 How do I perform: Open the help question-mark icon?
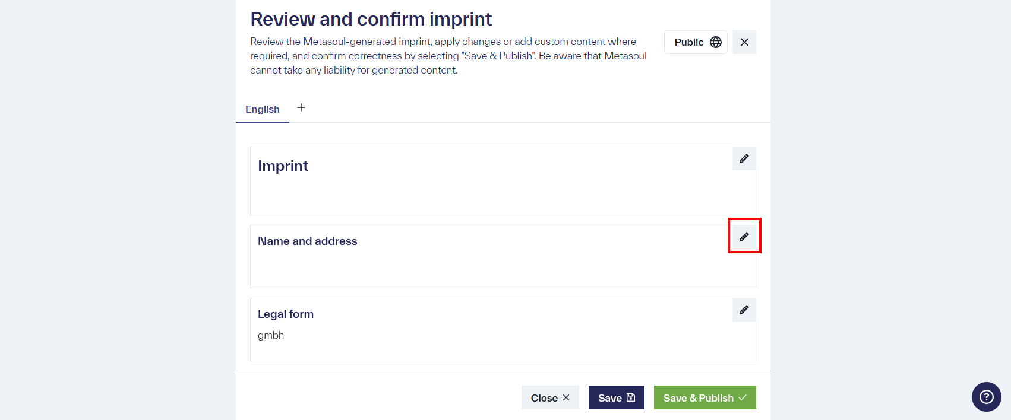pyautogui.click(x=986, y=397)
